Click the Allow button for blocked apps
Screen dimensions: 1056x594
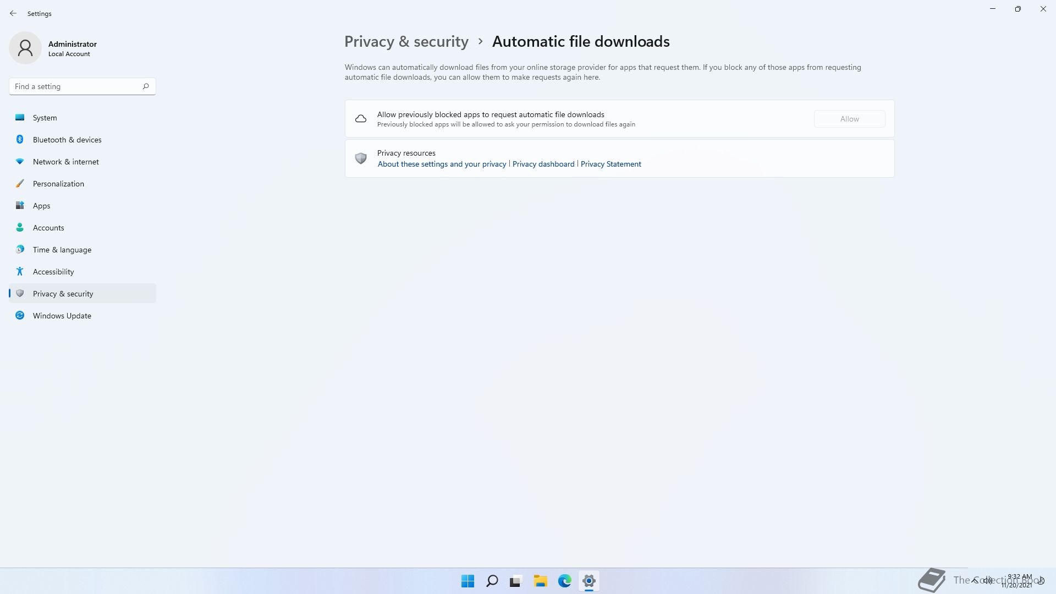tap(849, 119)
